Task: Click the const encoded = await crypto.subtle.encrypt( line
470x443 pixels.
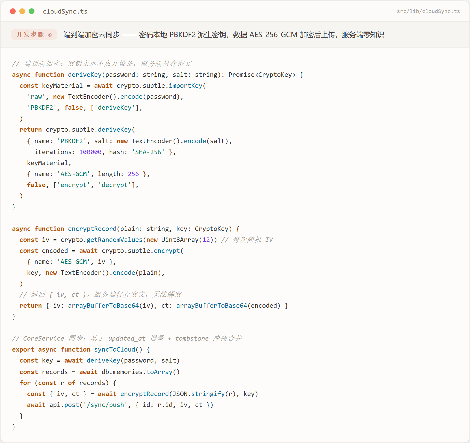Action: pos(102,251)
